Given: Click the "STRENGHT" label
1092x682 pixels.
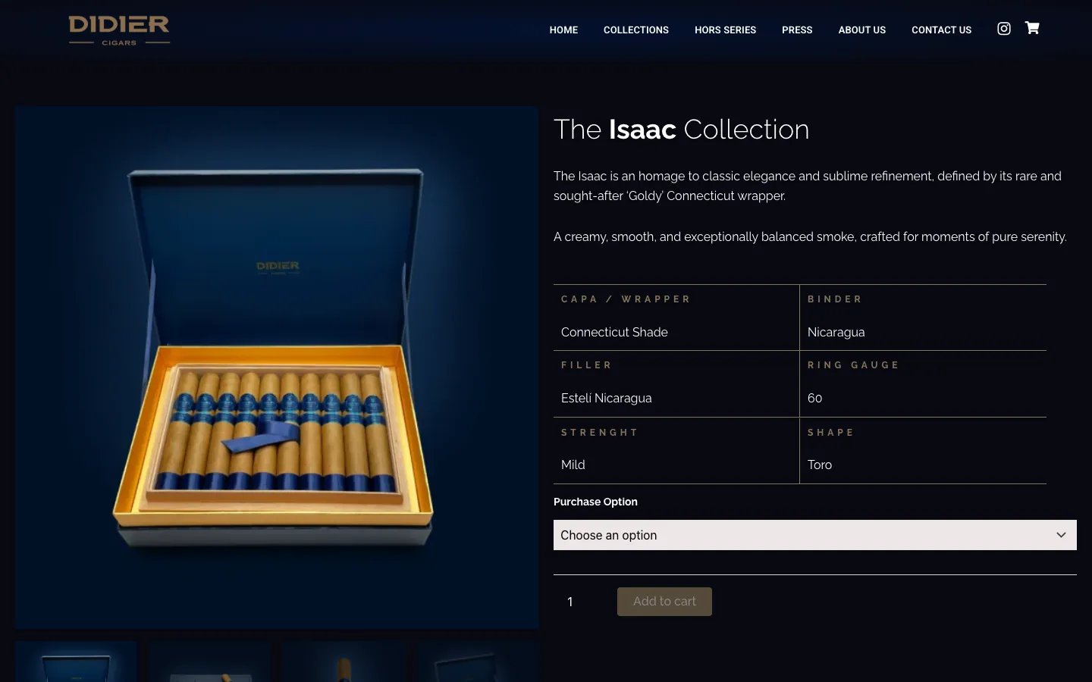Looking at the screenshot, I should point(599,433).
